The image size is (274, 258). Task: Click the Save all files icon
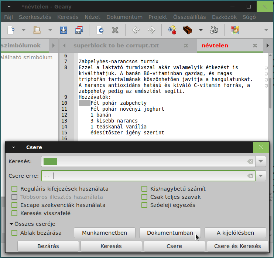79,30
